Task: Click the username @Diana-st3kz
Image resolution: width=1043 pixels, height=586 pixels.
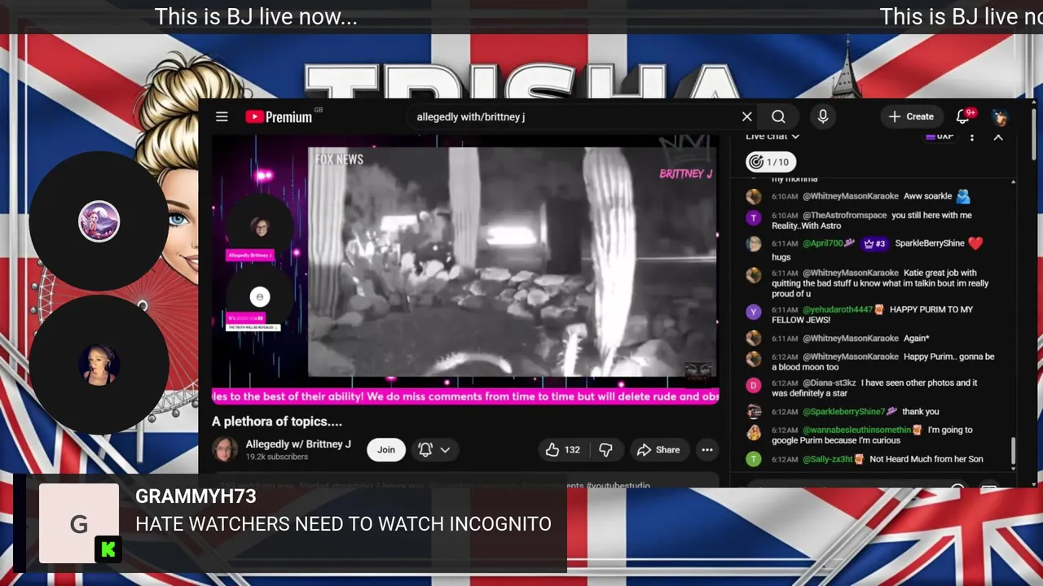Action: tap(830, 383)
